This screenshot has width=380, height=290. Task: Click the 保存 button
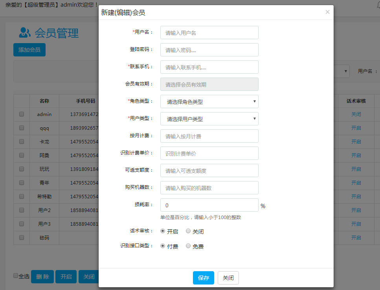coord(203,278)
